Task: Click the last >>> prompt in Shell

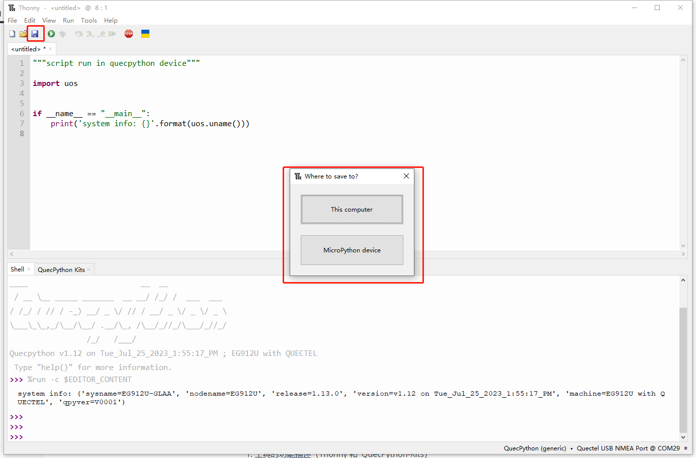Action: coord(17,437)
